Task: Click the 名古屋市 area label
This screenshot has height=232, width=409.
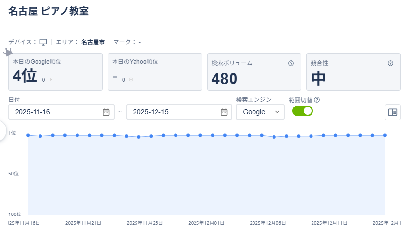Action: [93, 42]
